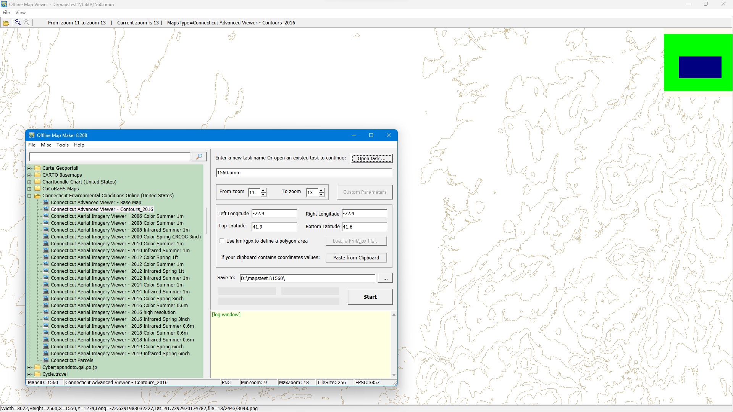Image resolution: width=733 pixels, height=412 pixels.
Task: Click the zoom in magnifier in Map Viewer toolbar
Action: pyautogui.click(x=27, y=23)
